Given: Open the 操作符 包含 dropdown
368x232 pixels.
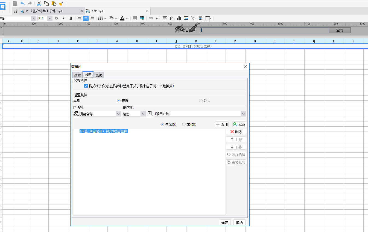Looking at the screenshot, I should pos(143,114).
